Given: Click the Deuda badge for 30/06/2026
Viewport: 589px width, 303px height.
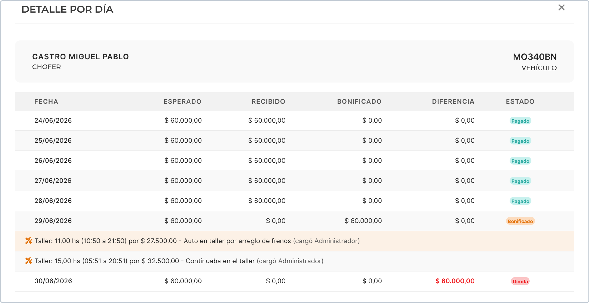Looking at the screenshot, I should (x=520, y=282).
